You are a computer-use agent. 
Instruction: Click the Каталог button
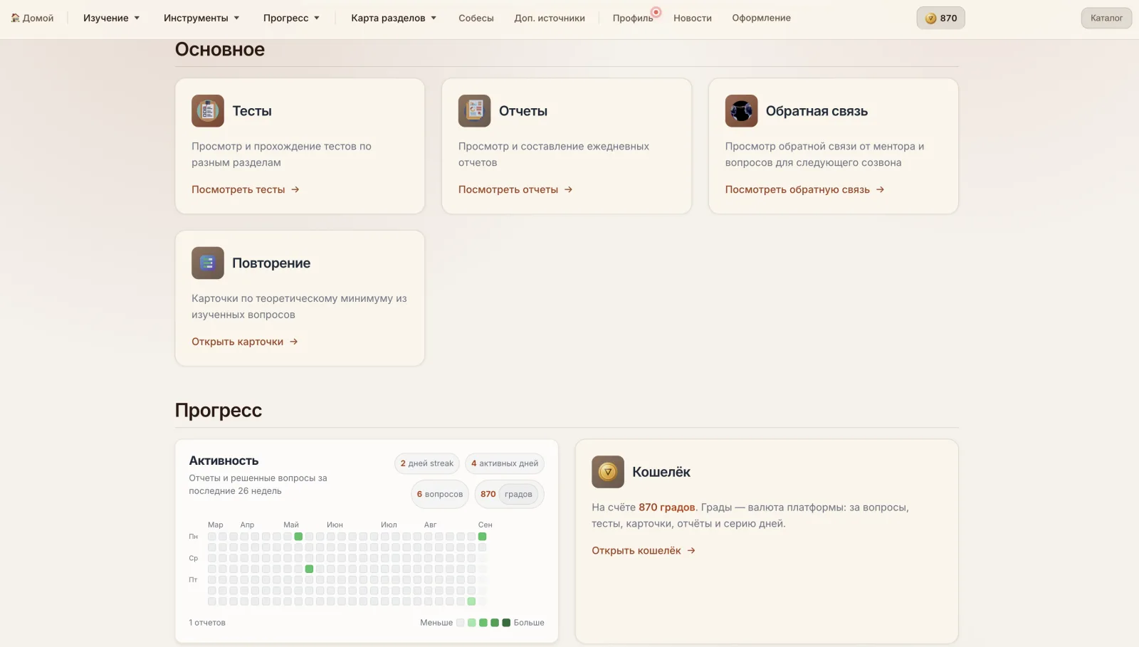(1106, 18)
